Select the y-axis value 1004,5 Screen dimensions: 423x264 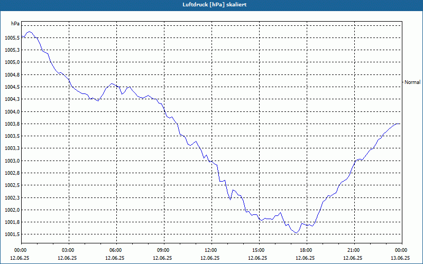(x=12, y=87)
